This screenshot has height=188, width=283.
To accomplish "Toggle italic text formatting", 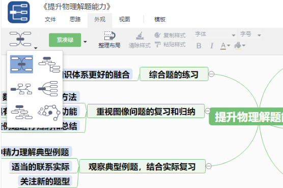I will tap(212, 46).
